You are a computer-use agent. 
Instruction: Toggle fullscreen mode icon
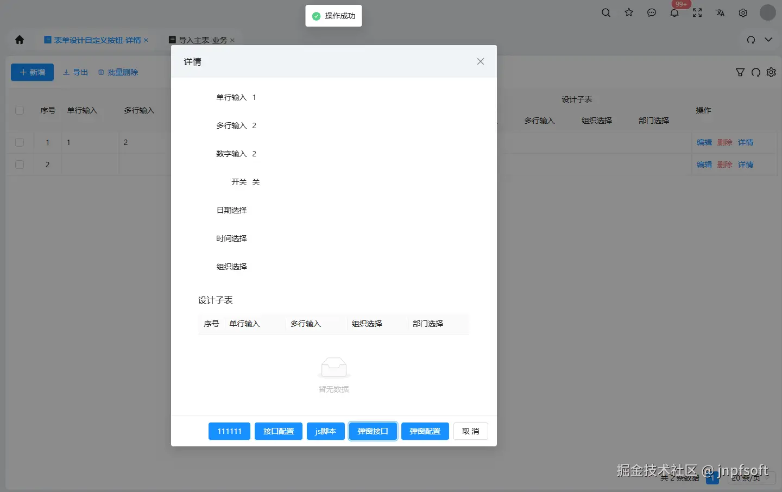point(697,12)
